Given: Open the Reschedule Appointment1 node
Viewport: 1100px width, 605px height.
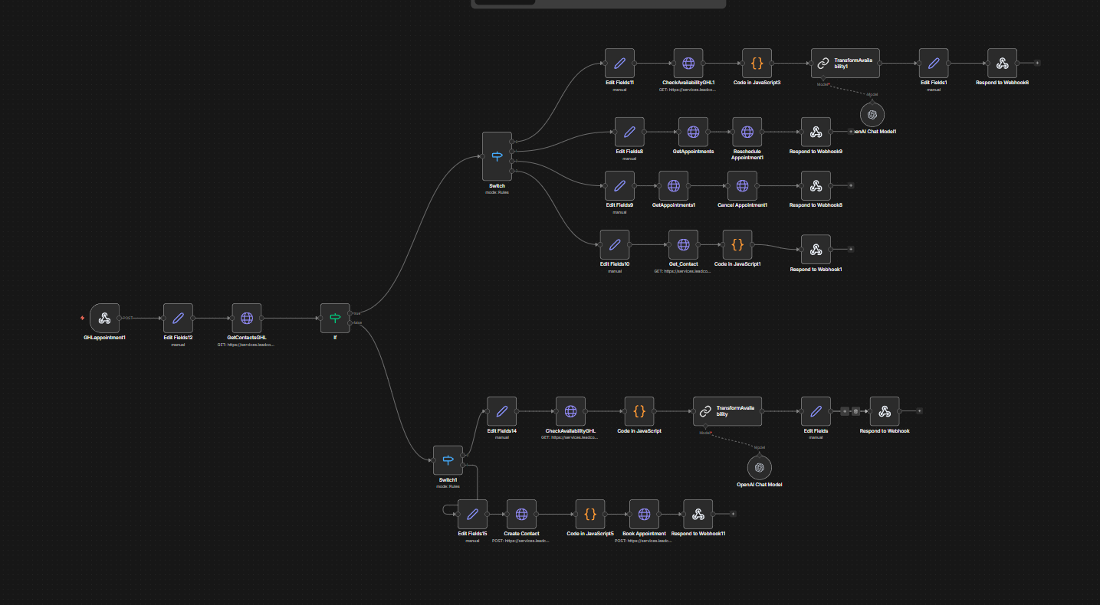Looking at the screenshot, I should pyautogui.click(x=747, y=132).
